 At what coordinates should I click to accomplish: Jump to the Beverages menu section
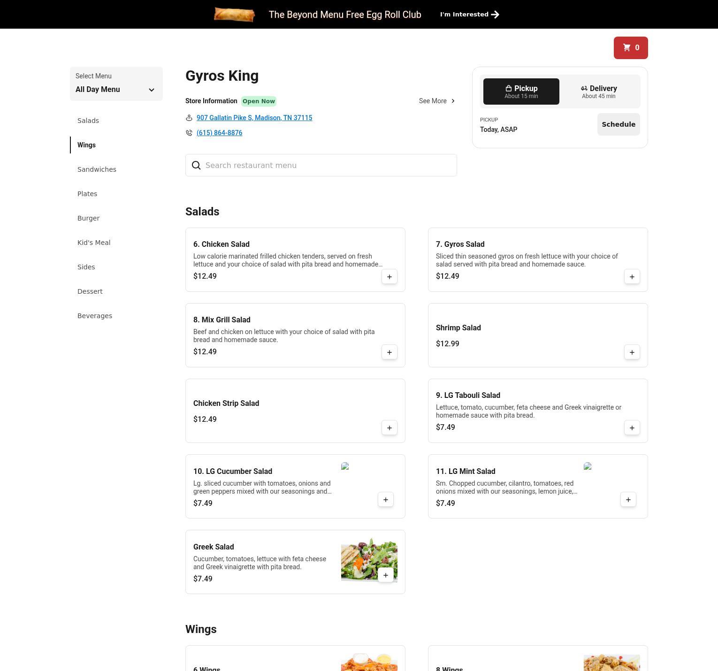click(x=95, y=316)
